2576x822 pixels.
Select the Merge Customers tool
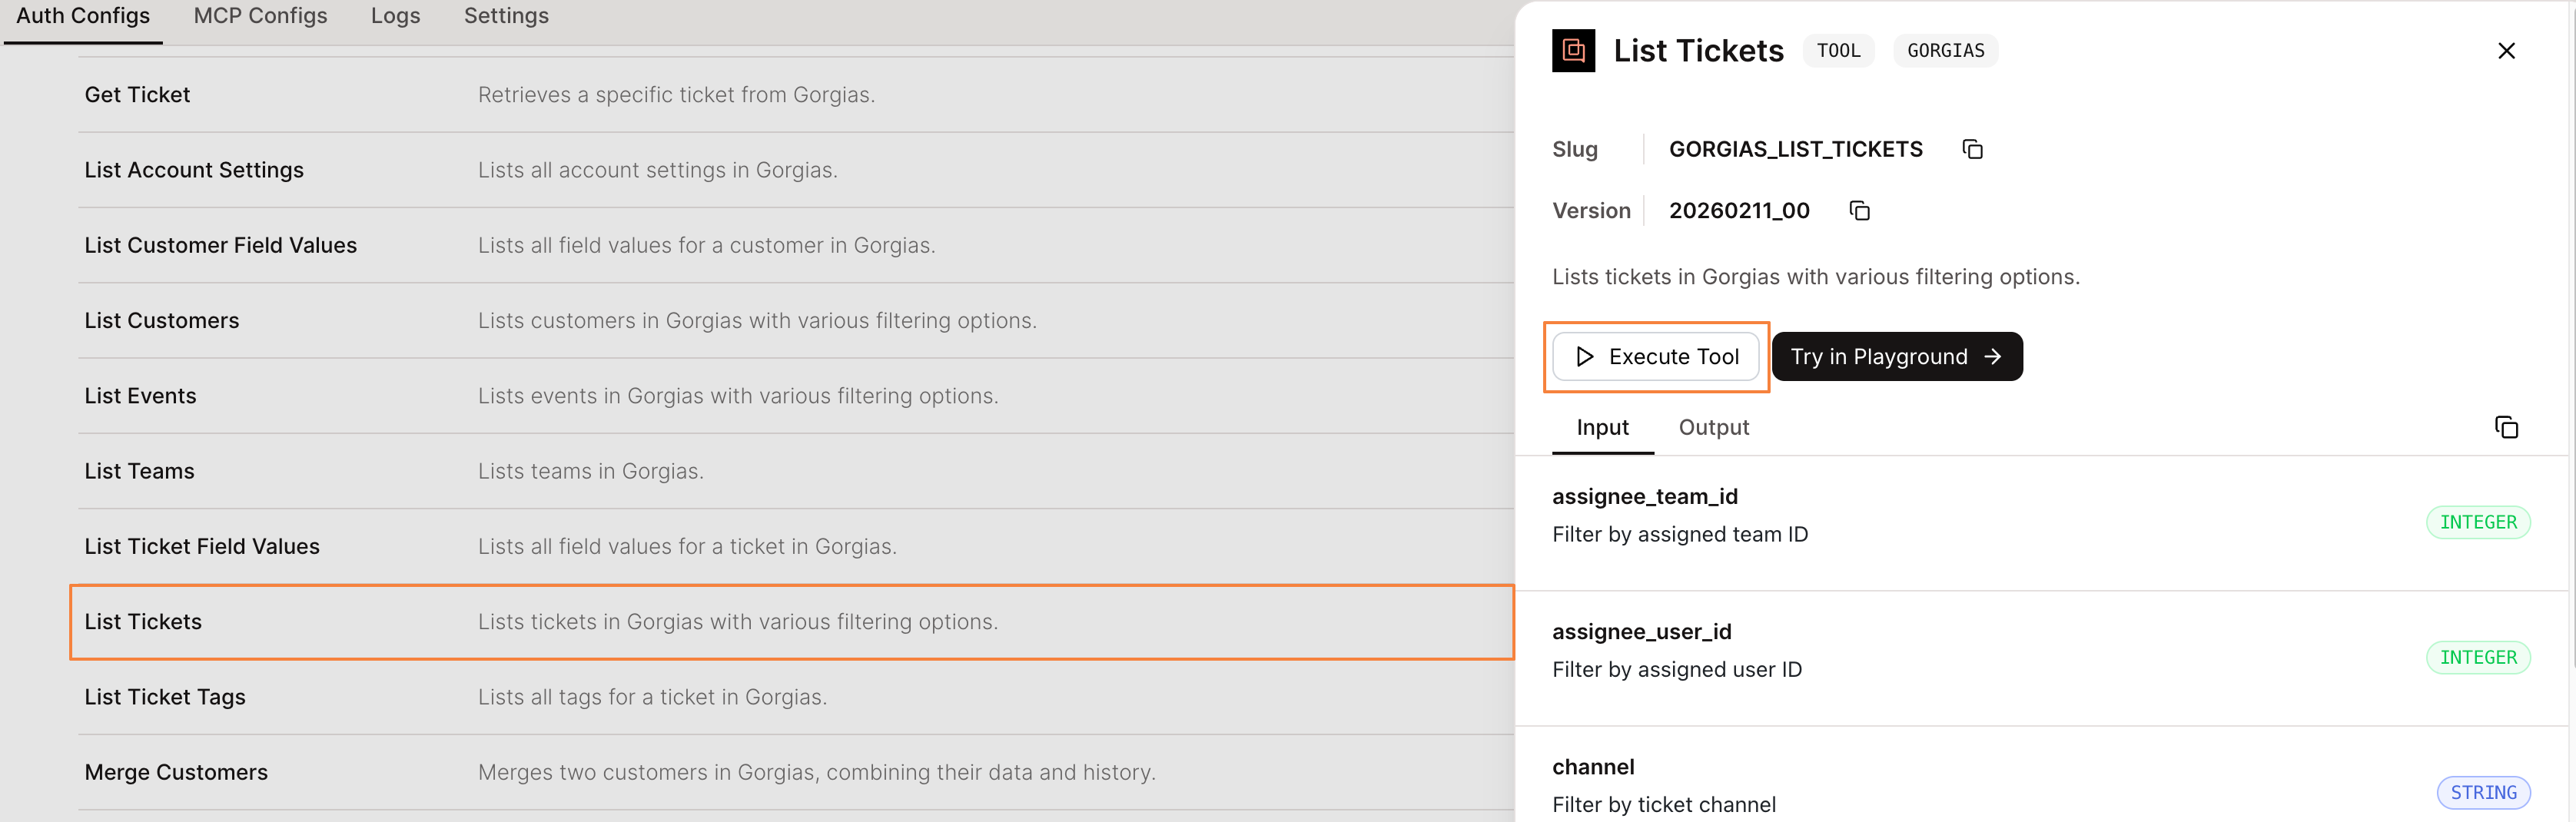(176, 772)
